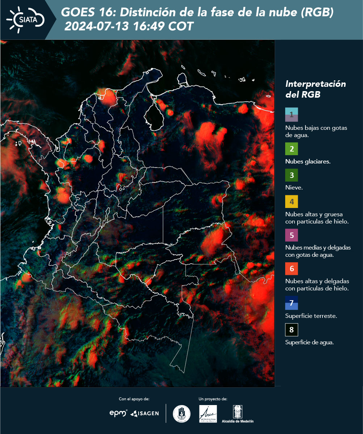Viewport: 363px width, 434px height.
Task: Select legend swatch 1 for low water clouds
Action: [292, 114]
